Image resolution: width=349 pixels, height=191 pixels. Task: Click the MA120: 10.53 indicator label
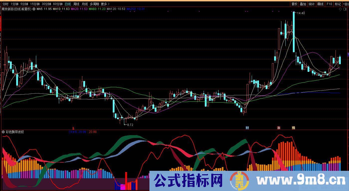click(116, 9)
